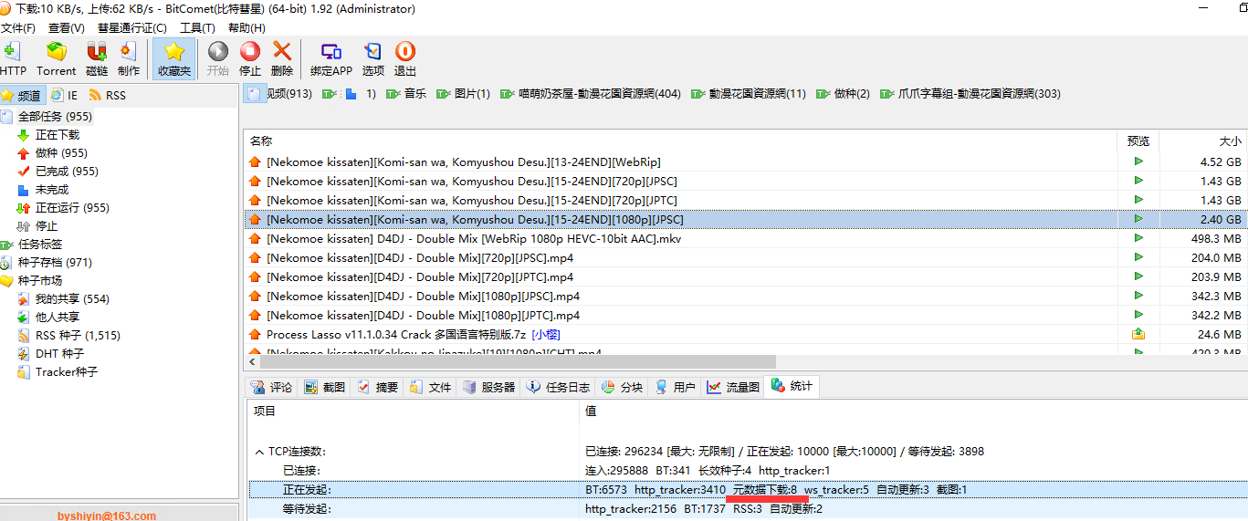1248x521 pixels.
Task: Switch to the 用户 details tab
Action: click(675, 387)
